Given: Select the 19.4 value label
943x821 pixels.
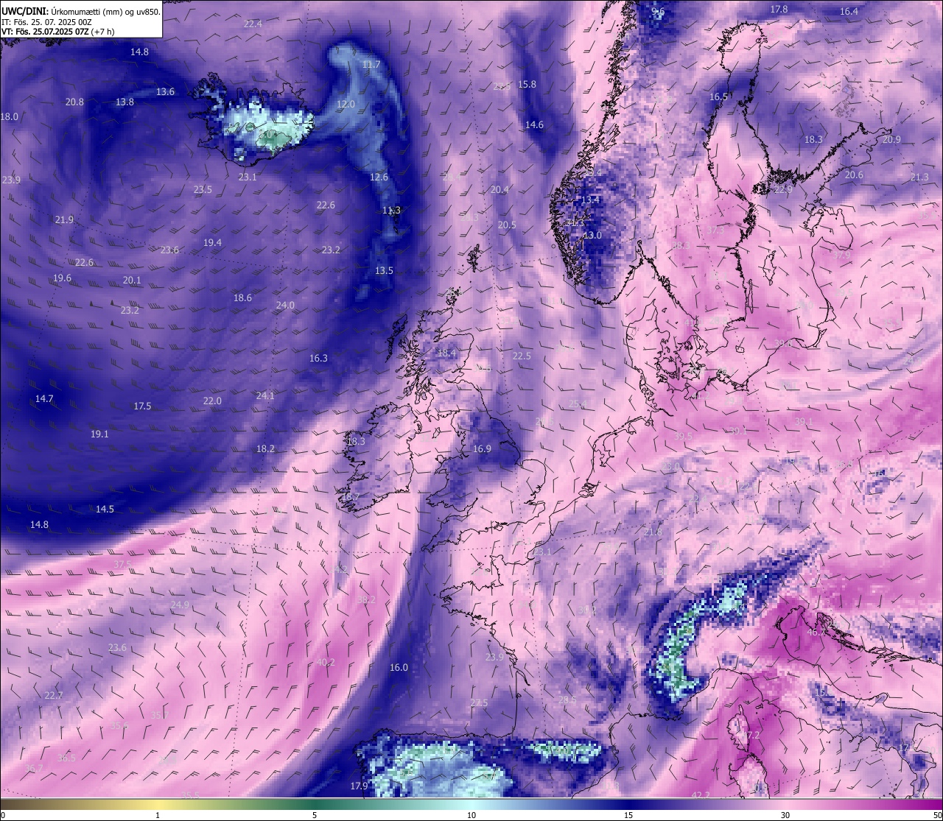Looking at the screenshot, I should pos(212,243).
